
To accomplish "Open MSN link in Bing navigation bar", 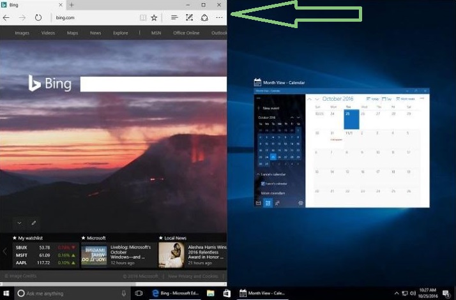I will 156,33.
